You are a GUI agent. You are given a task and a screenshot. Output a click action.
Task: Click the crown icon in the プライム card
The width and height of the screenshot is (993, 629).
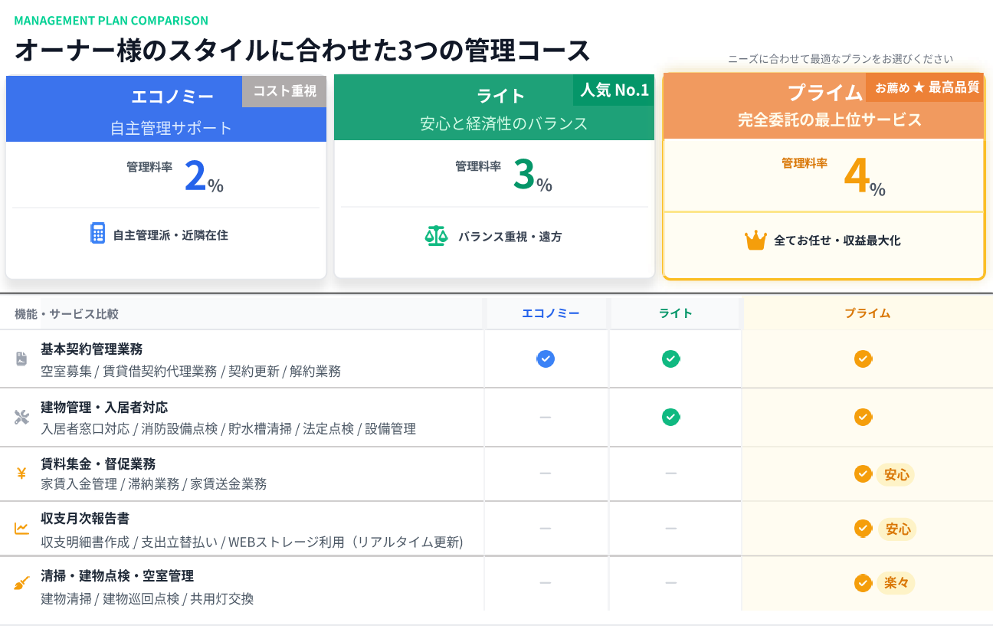click(x=755, y=241)
